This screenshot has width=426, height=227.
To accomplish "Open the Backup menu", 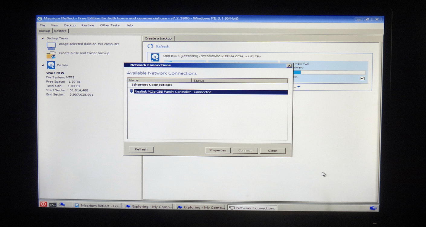I will click(70, 25).
